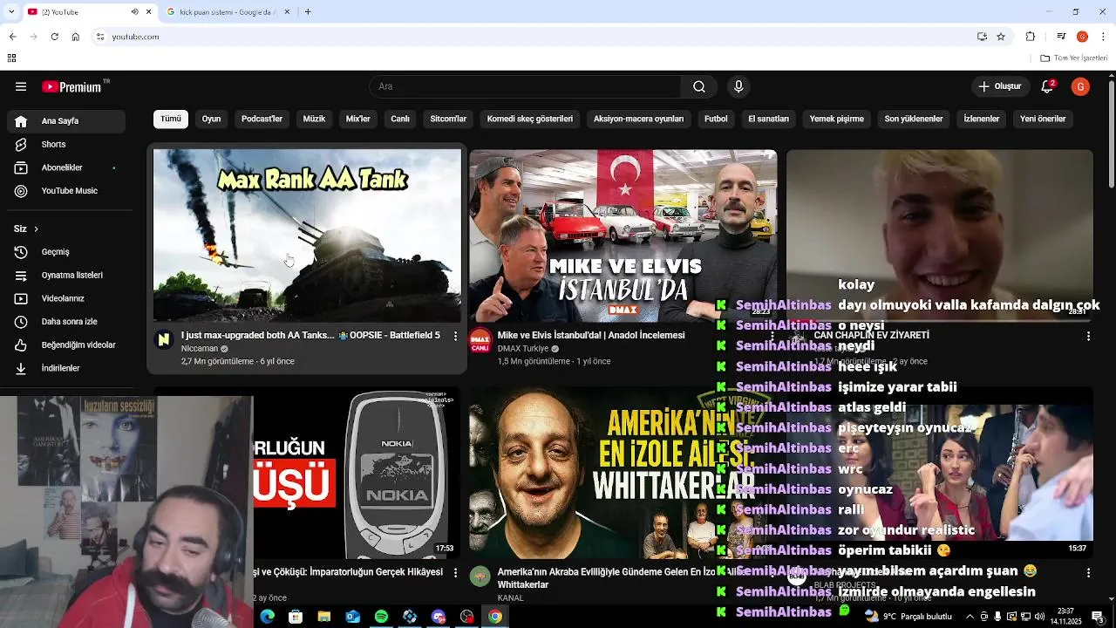1116x628 pixels.
Task: Open DMAX Türkiye channel link
Action: click(x=523, y=349)
